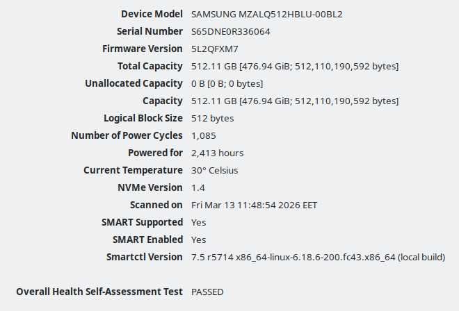Screen dimensions: 459x311
Task: Click the power cycles count 1,085
Action: tap(203, 135)
